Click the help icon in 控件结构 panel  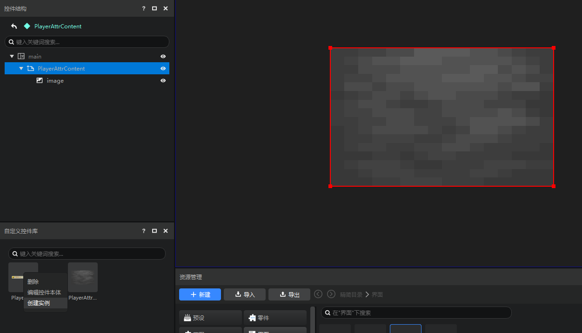pos(144,8)
